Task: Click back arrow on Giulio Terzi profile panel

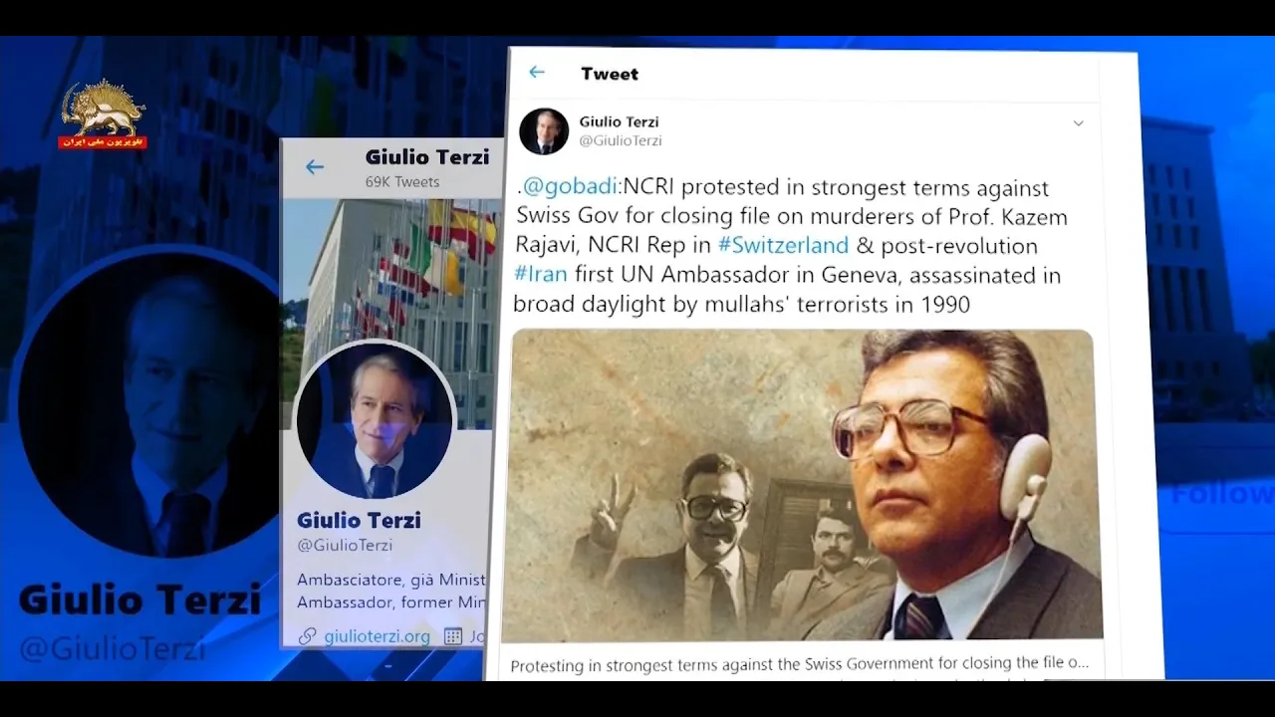Action: tap(315, 167)
